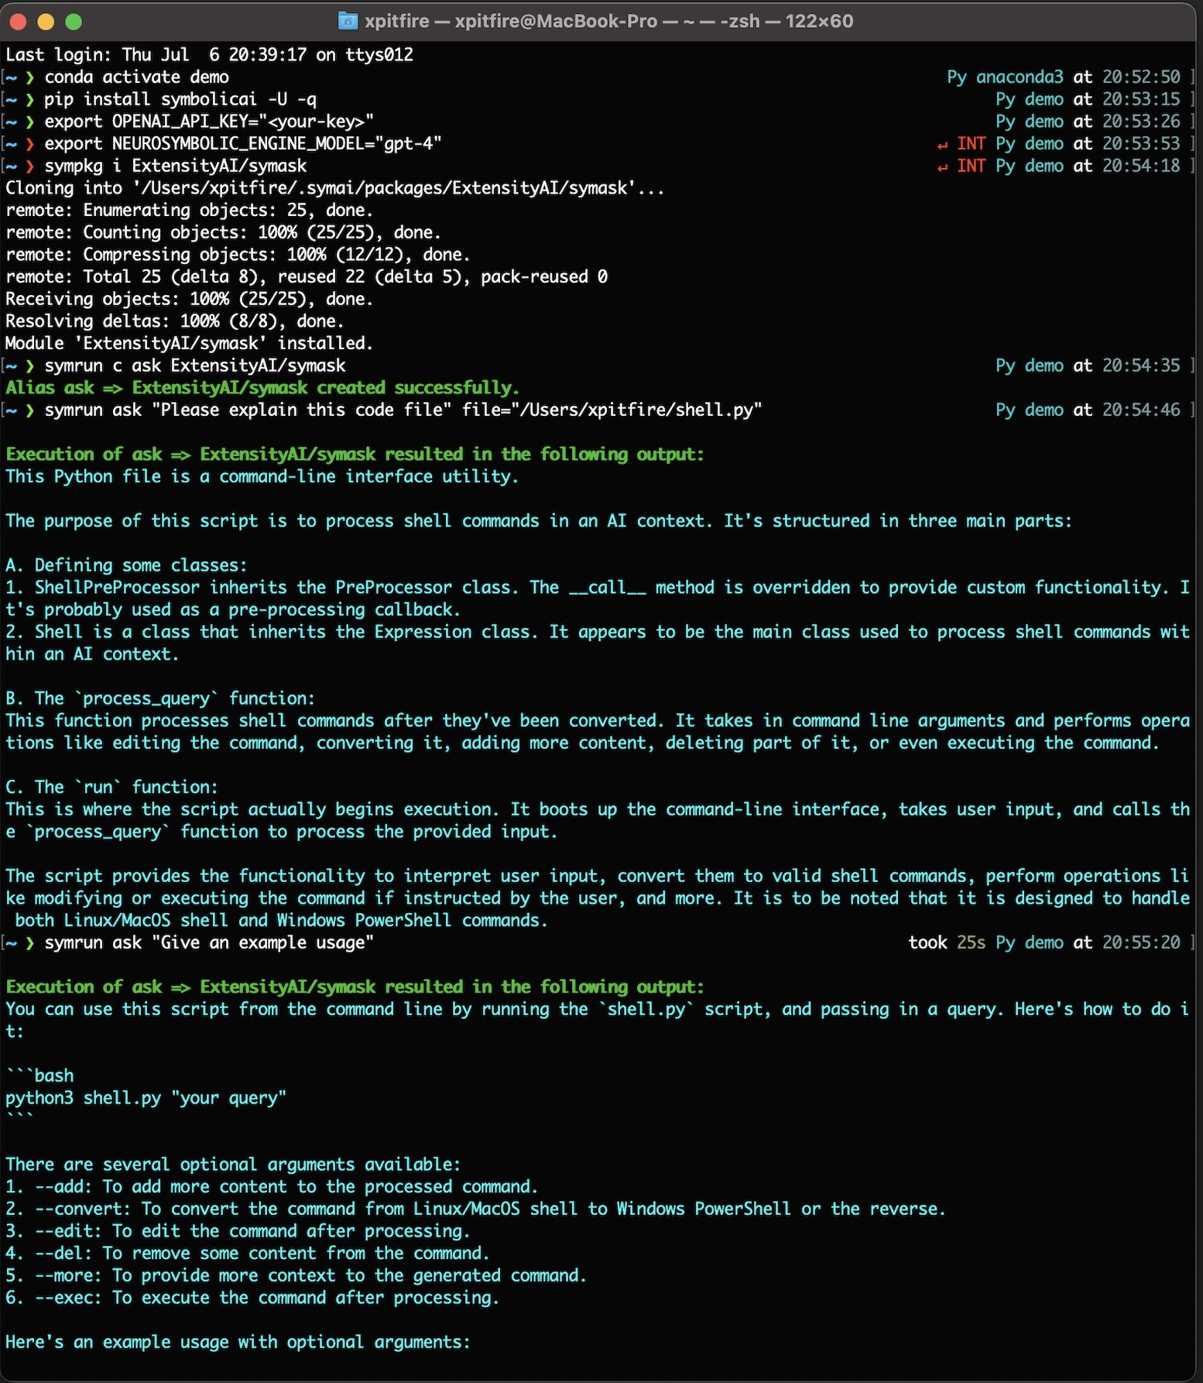The width and height of the screenshot is (1203, 1383).
Task: Click 'remote: Counting objects: 100% (25/25)' line
Action: click(224, 232)
